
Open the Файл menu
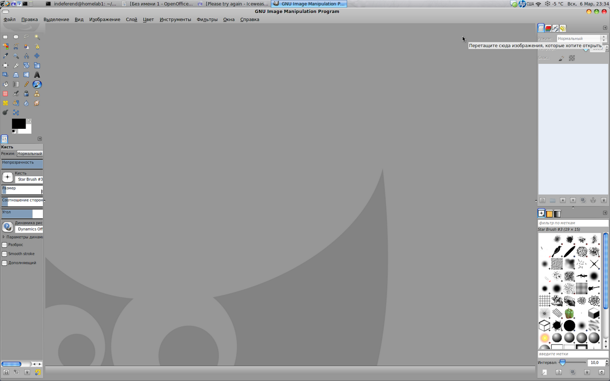pos(10,19)
